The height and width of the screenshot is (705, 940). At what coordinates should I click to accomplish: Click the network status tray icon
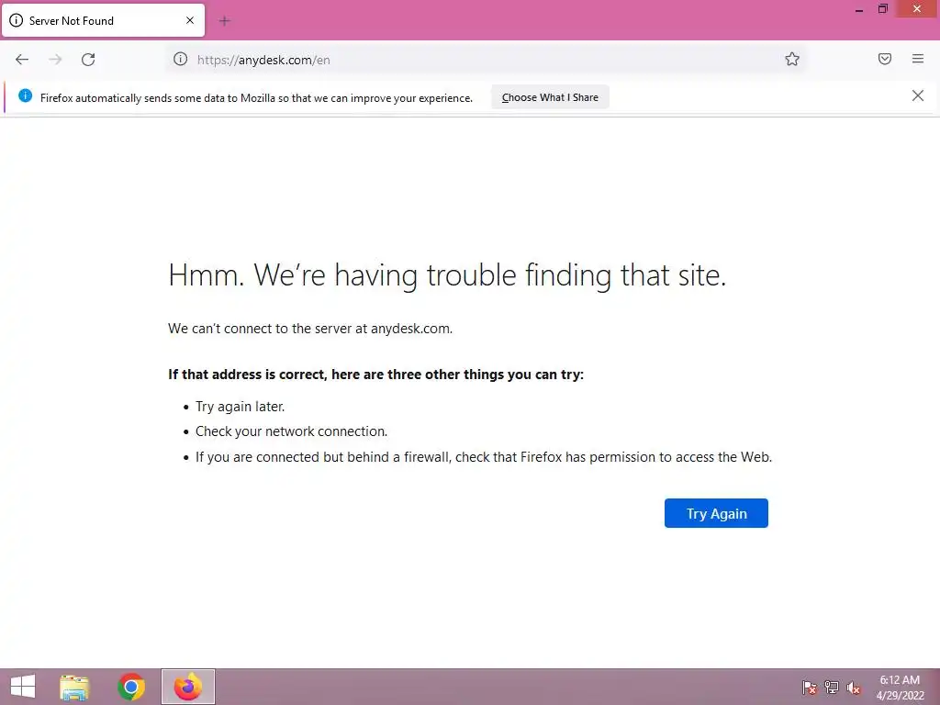[832, 688]
